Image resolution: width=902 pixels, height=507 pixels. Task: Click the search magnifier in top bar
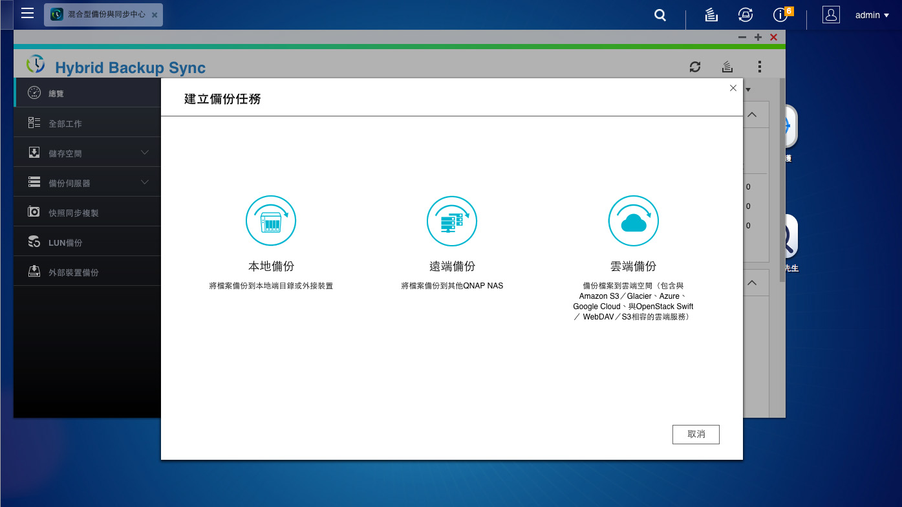pos(660,15)
